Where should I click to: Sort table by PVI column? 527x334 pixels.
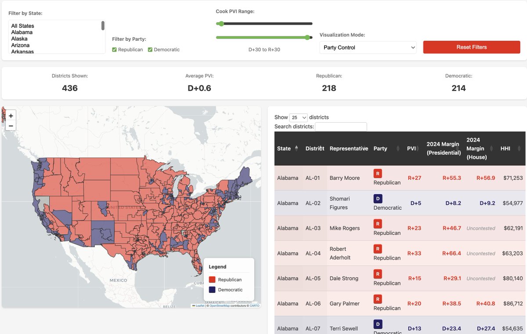(x=414, y=149)
